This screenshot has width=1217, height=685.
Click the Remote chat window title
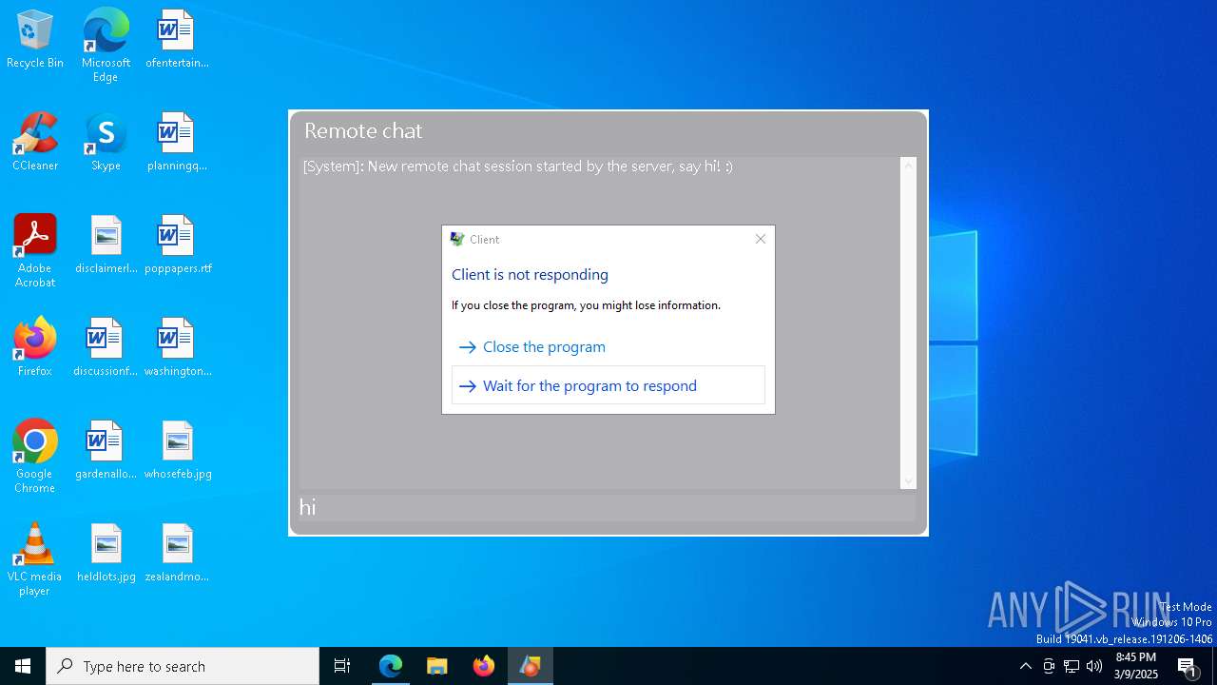pos(363,131)
